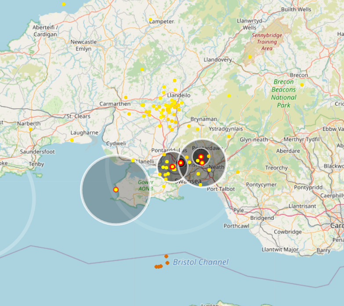This screenshot has width=344, height=306.
Task: Click the 'Bristol Channel' water label
Action: [x=201, y=262]
